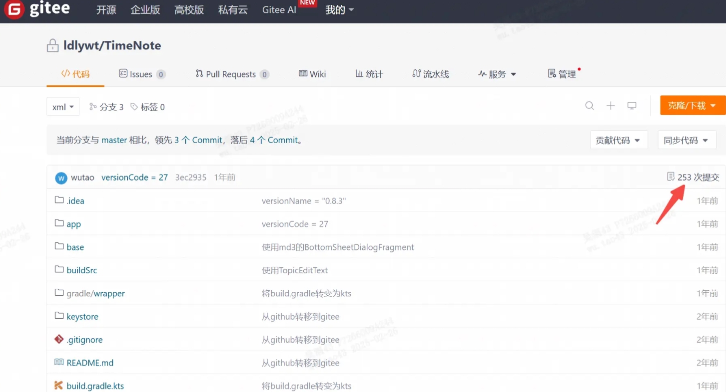726x392 pixels.
Task: Click the .gitignore git file icon
Action: click(59, 339)
